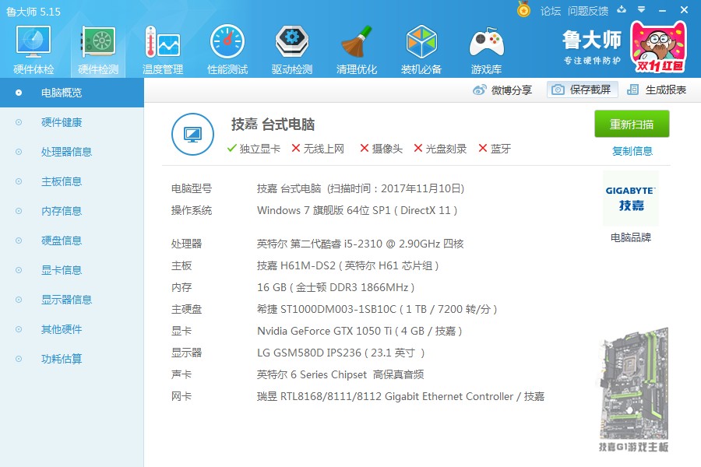Click the i5-2310 processor value
The width and height of the screenshot is (701, 467).
point(361,244)
